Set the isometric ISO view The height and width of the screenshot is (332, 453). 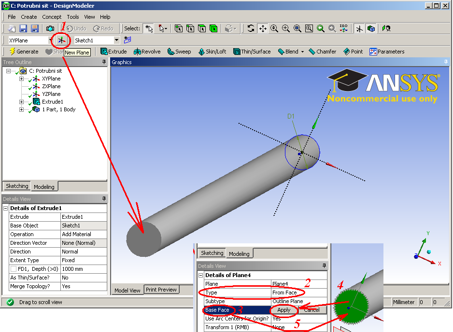point(343,28)
